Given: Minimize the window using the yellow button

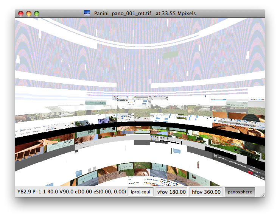Looking at the screenshot, I should coord(29,14).
